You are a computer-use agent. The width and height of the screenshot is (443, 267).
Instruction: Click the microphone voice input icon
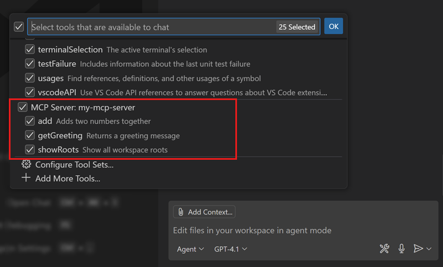tap(401, 249)
